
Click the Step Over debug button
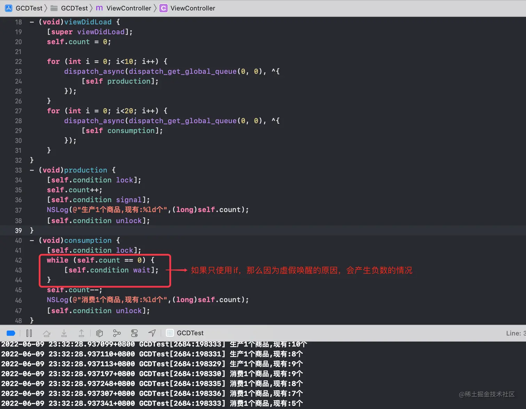[x=47, y=333]
